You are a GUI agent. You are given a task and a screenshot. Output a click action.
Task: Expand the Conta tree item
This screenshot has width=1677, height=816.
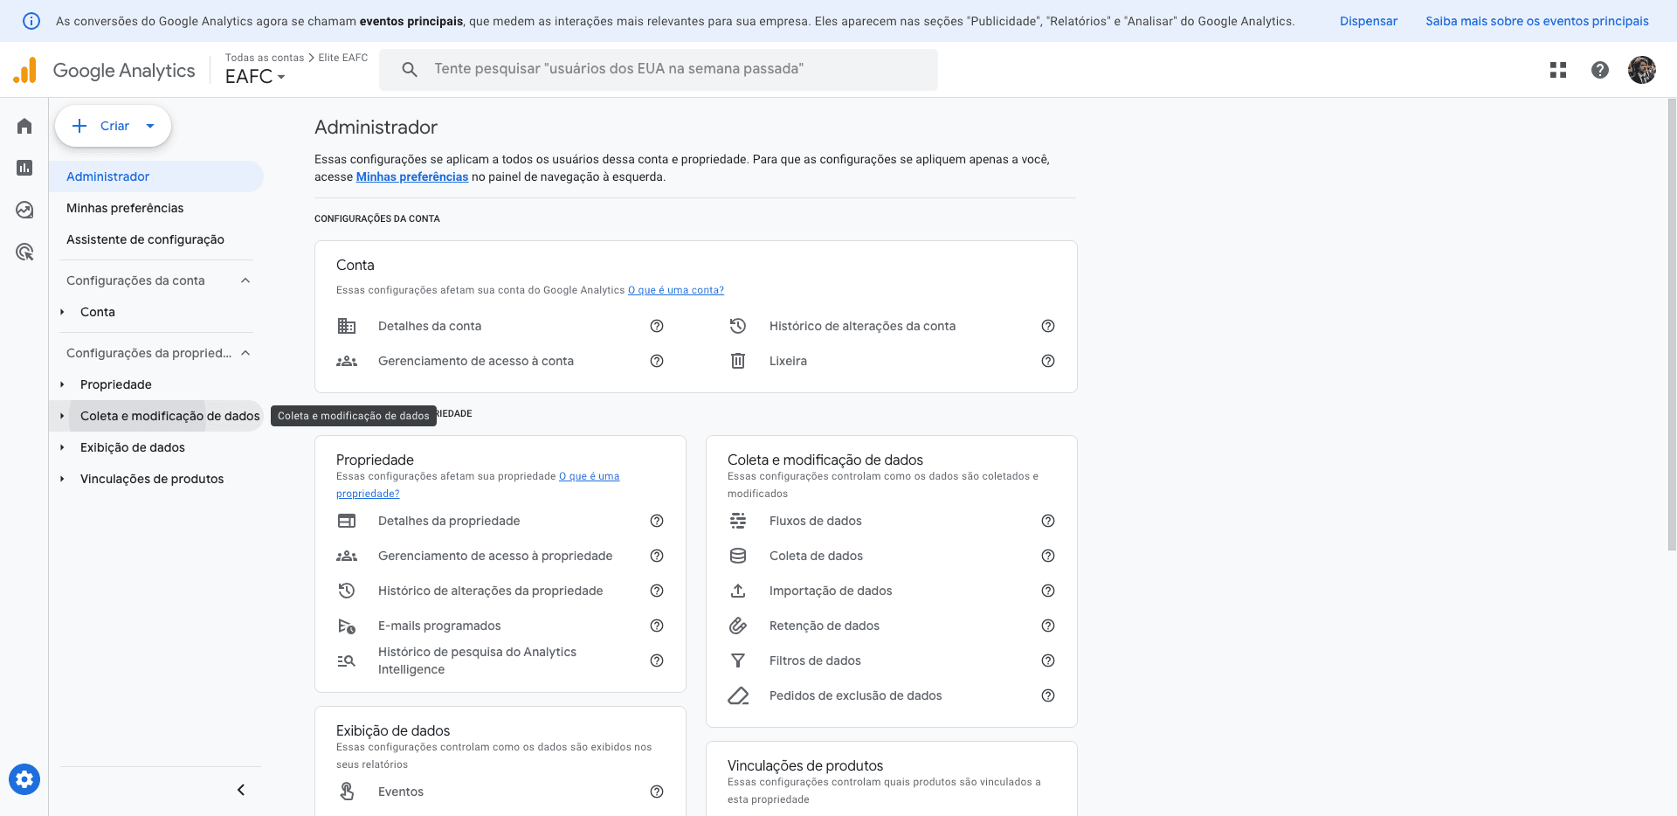tap(62, 312)
